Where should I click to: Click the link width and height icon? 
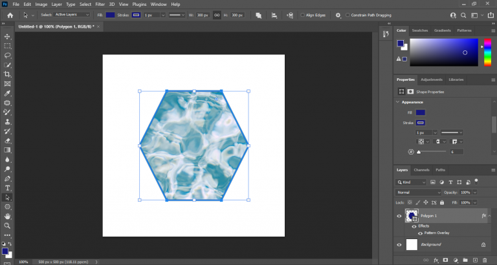[x=217, y=15]
